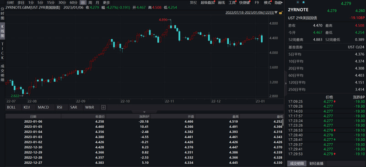Open the 成交明细 side tab on the left
The width and height of the screenshot is (366, 167).
[2, 73]
